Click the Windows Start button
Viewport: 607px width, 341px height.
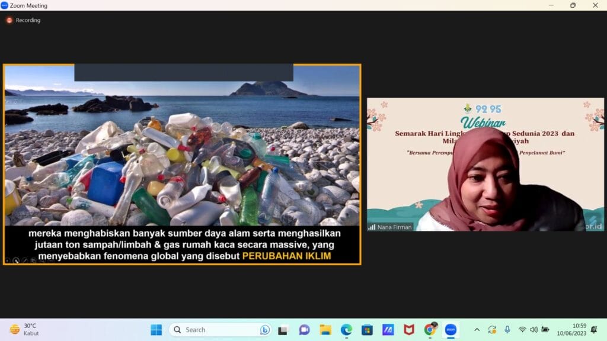coord(156,330)
